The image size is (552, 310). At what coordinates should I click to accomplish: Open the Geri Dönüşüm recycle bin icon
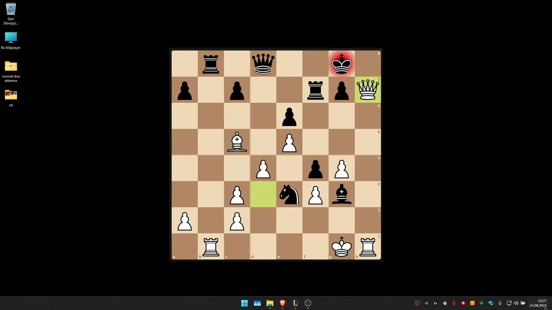point(11,14)
